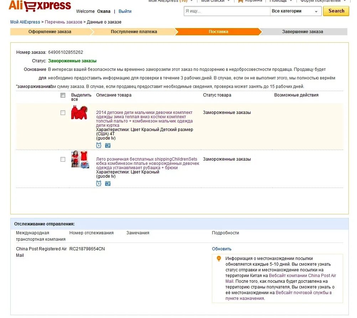Click the Отслеживание отправления section header
The width and height of the screenshot is (357, 318).
click(45, 224)
